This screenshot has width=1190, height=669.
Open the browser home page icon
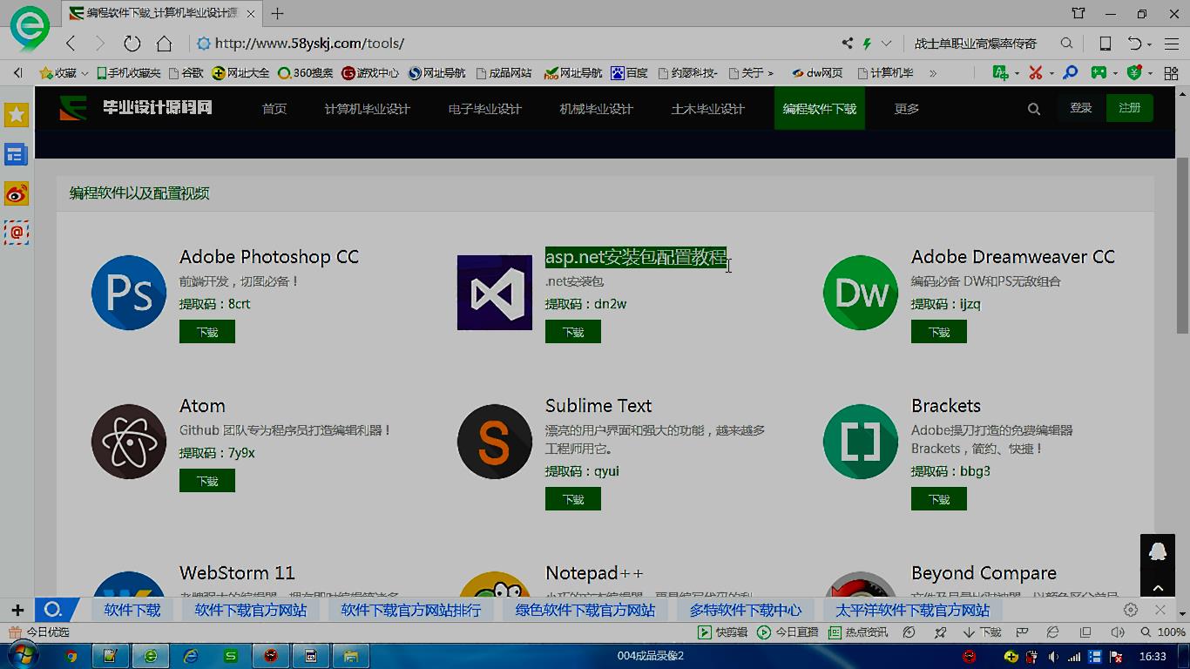click(164, 44)
